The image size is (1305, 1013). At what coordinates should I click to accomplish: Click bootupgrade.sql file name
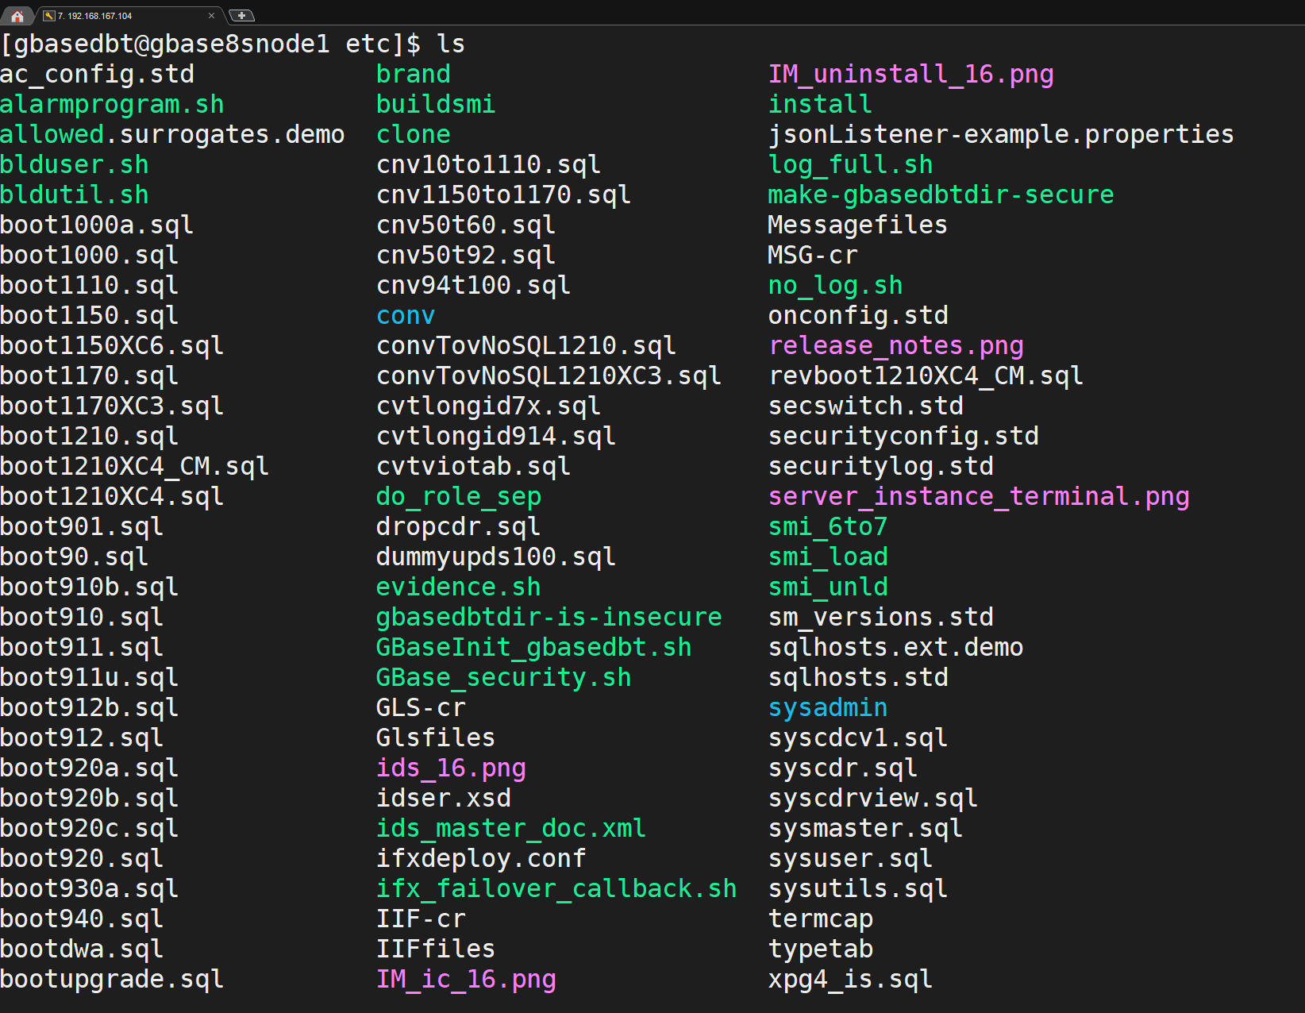112,980
